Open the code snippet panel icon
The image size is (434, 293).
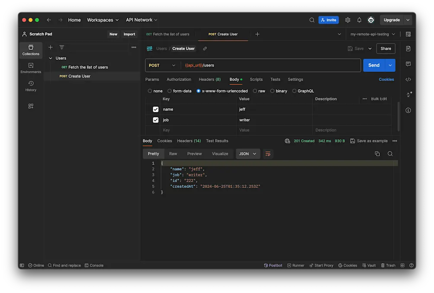[408, 79]
